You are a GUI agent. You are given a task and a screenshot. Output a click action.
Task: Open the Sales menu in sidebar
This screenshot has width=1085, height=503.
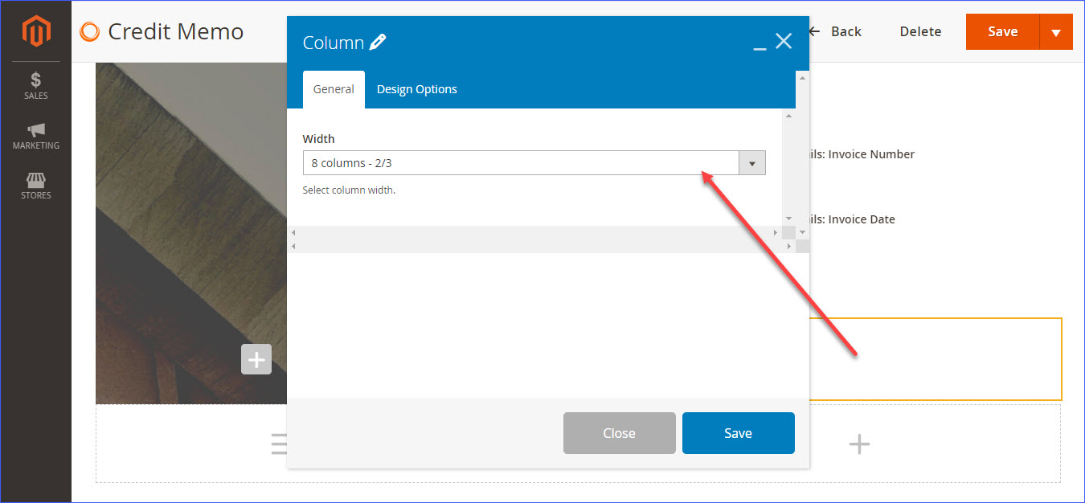[x=35, y=85]
